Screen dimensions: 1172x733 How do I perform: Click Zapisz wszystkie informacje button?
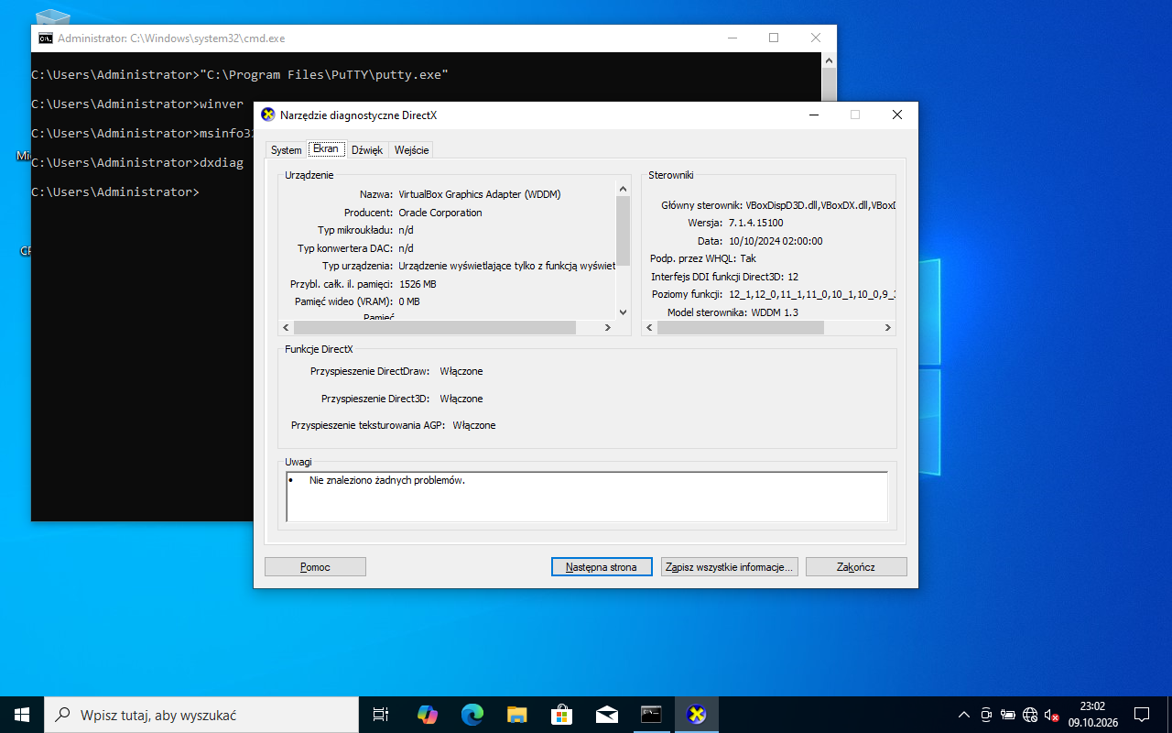[730, 567]
